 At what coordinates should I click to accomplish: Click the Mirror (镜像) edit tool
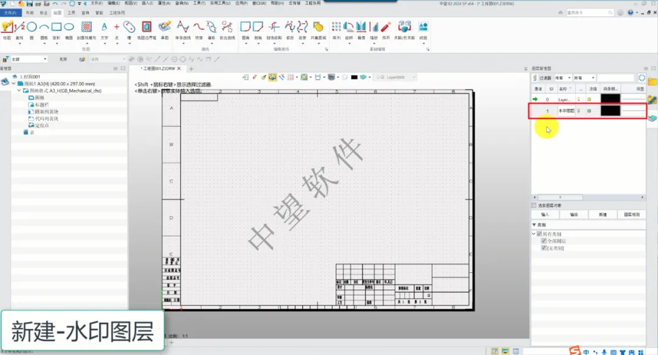pyautogui.click(x=361, y=28)
